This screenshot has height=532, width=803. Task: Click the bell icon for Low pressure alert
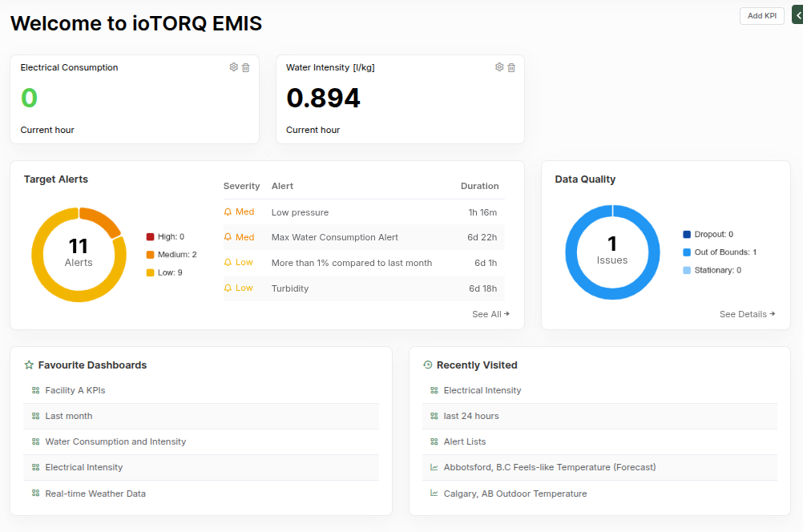tap(228, 212)
